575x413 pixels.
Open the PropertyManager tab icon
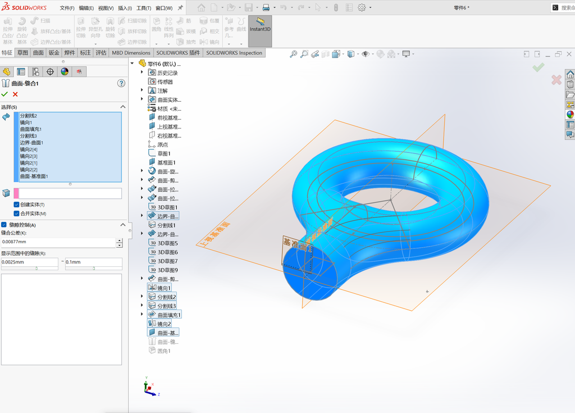21,71
